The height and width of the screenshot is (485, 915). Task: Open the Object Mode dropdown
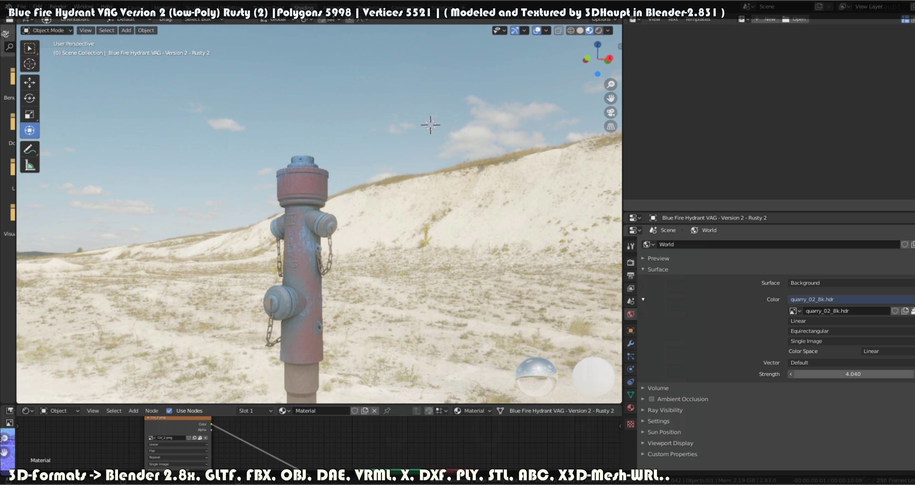point(47,30)
